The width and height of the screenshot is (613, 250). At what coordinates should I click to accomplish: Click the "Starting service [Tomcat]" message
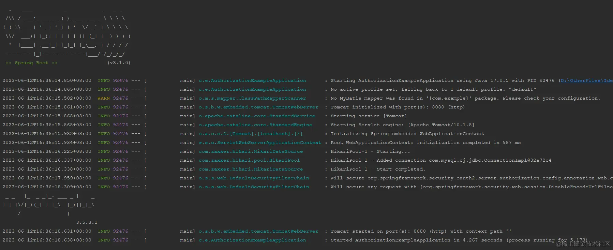(x=369, y=116)
